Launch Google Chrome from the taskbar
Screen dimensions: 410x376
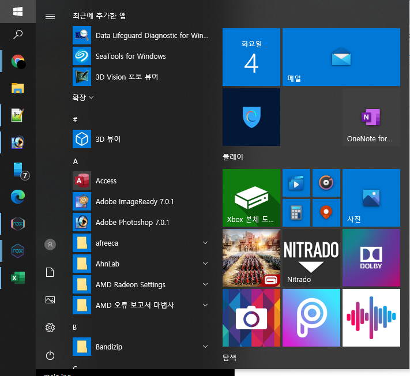[18, 62]
